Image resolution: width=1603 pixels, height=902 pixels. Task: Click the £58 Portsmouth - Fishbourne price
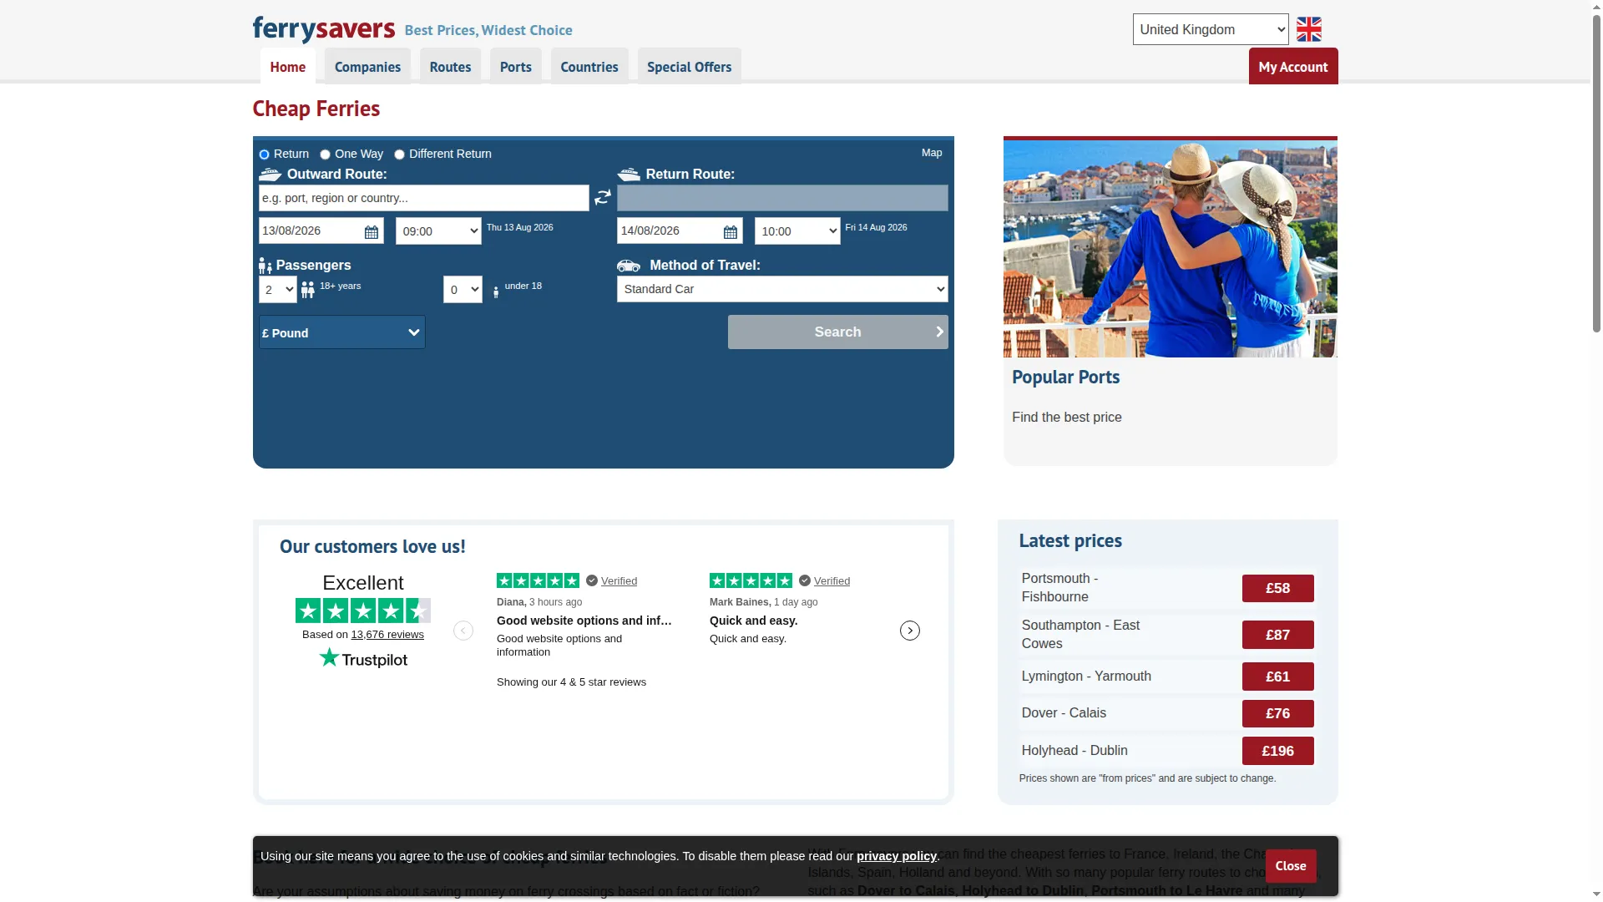(x=1278, y=589)
